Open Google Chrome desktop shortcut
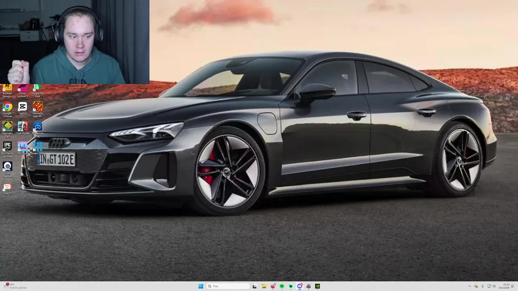The height and width of the screenshot is (291, 518). (x=7, y=110)
